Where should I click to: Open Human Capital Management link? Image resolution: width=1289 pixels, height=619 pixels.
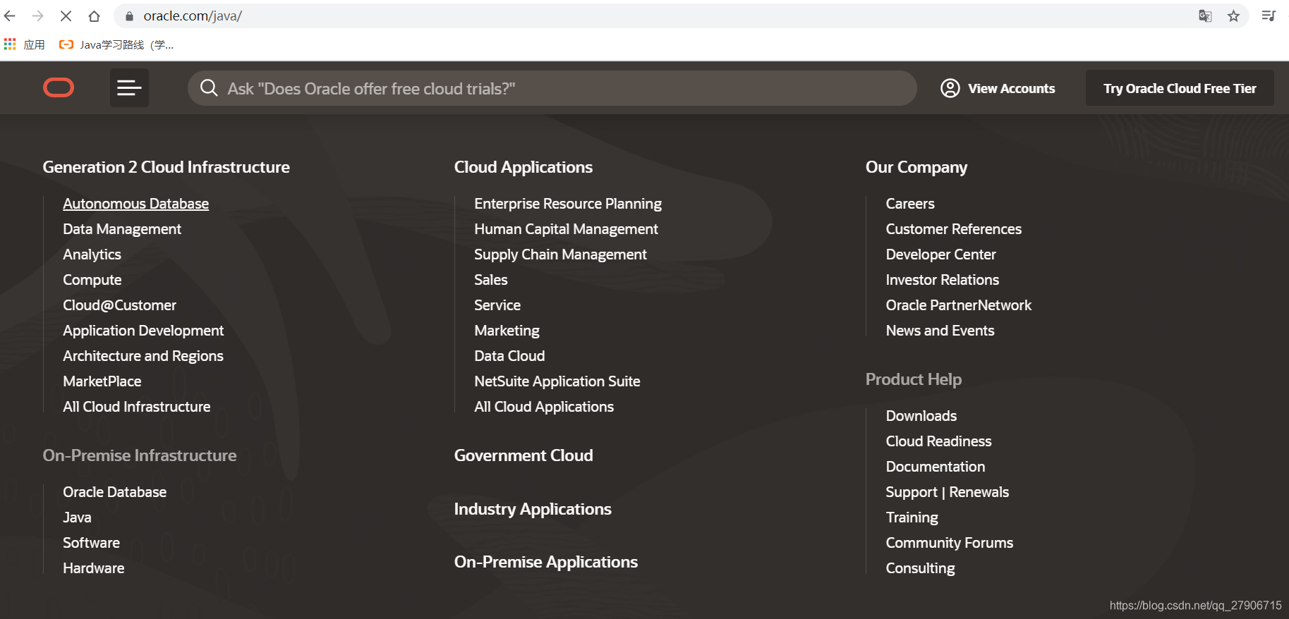point(566,229)
